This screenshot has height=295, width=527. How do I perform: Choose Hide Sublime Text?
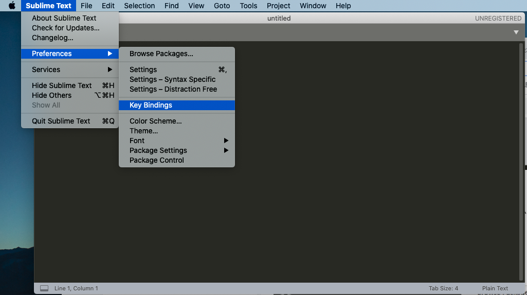(70, 85)
